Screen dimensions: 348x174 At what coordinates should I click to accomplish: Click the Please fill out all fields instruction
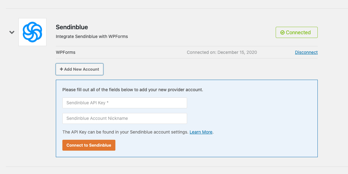click(x=133, y=90)
